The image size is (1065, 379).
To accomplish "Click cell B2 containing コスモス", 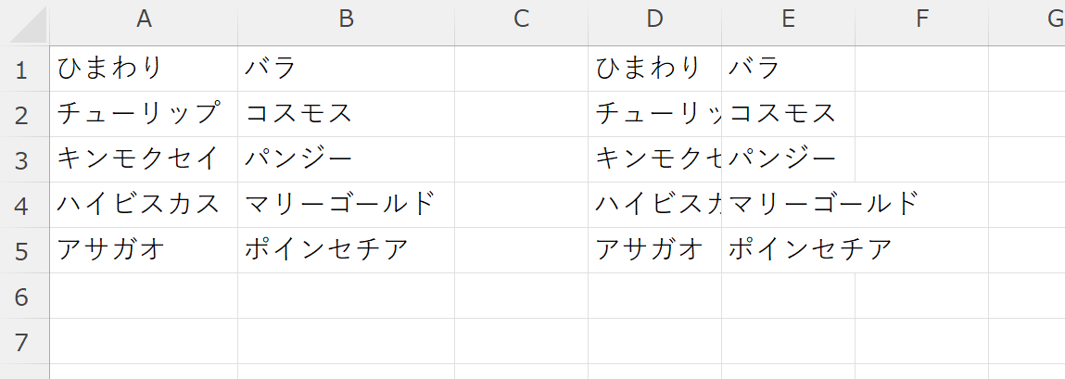I will (x=346, y=114).
